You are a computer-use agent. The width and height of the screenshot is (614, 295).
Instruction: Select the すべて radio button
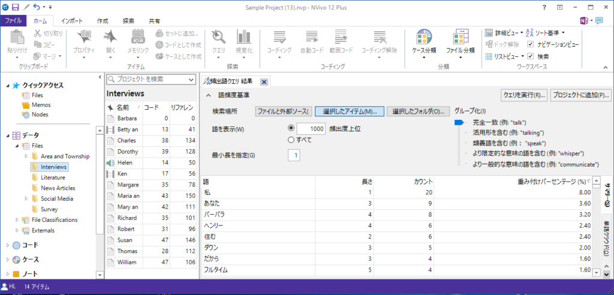click(x=292, y=140)
